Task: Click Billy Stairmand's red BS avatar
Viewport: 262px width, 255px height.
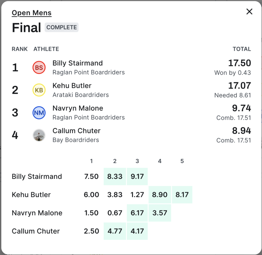Action: (39, 68)
